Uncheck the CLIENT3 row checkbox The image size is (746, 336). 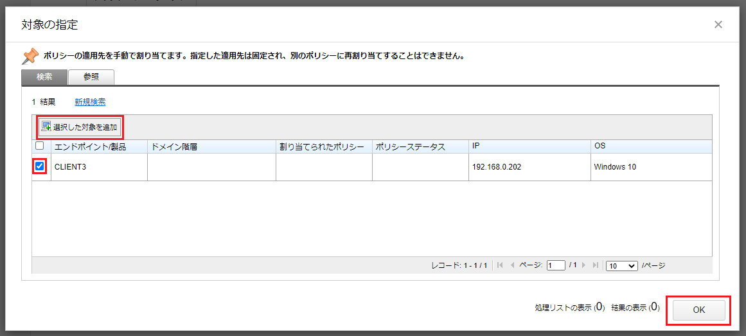pyautogui.click(x=40, y=167)
